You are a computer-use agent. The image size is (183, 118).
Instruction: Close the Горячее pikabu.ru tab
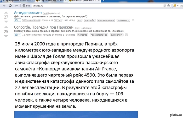[x=99, y=1]
